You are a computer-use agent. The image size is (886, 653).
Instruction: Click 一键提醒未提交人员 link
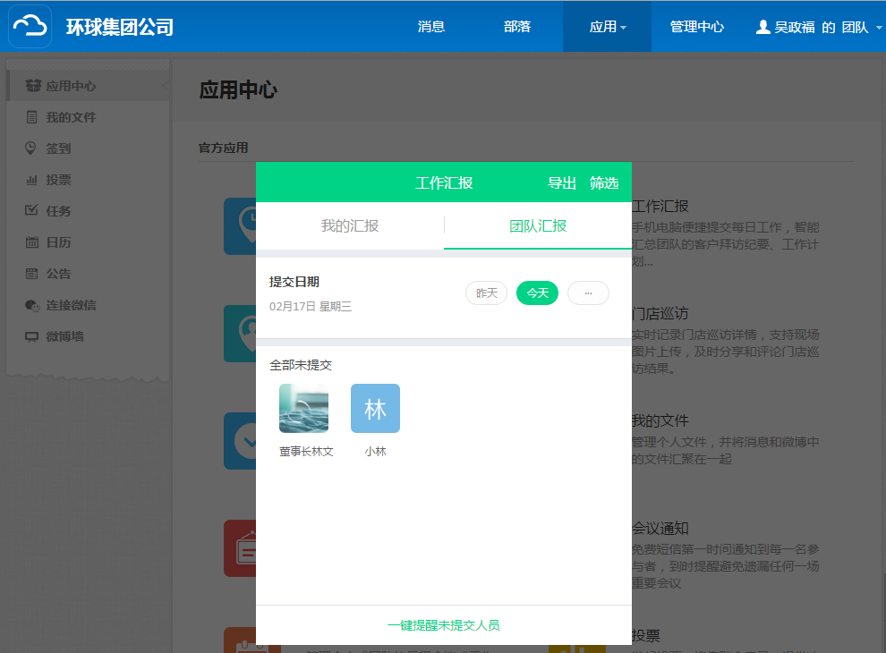click(x=443, y=625)
